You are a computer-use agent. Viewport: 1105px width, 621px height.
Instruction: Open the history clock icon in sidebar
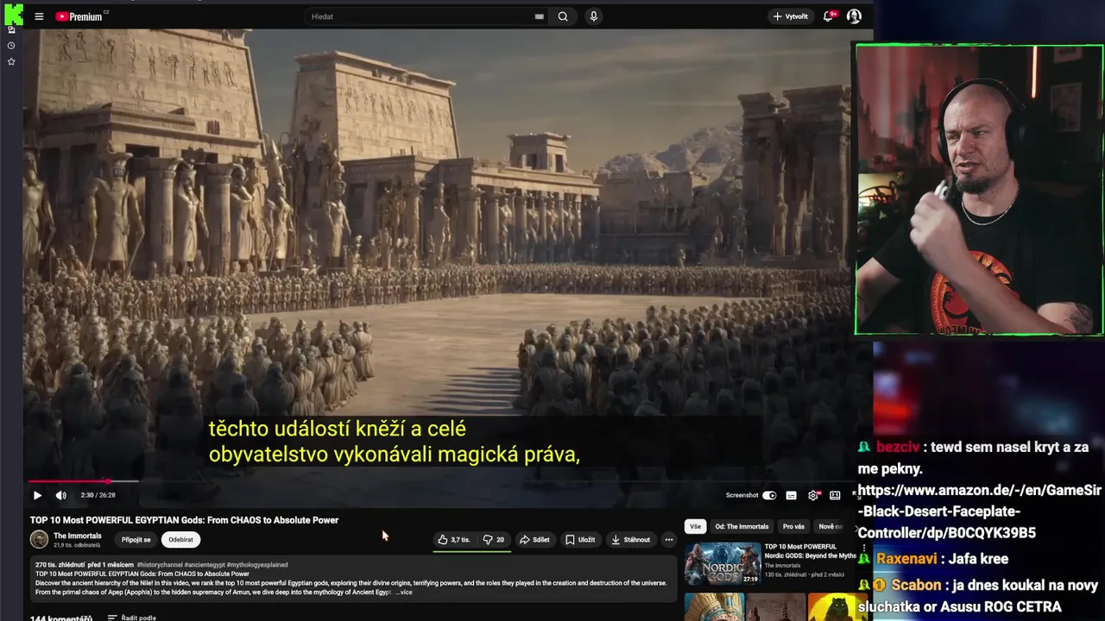(11, 46)
